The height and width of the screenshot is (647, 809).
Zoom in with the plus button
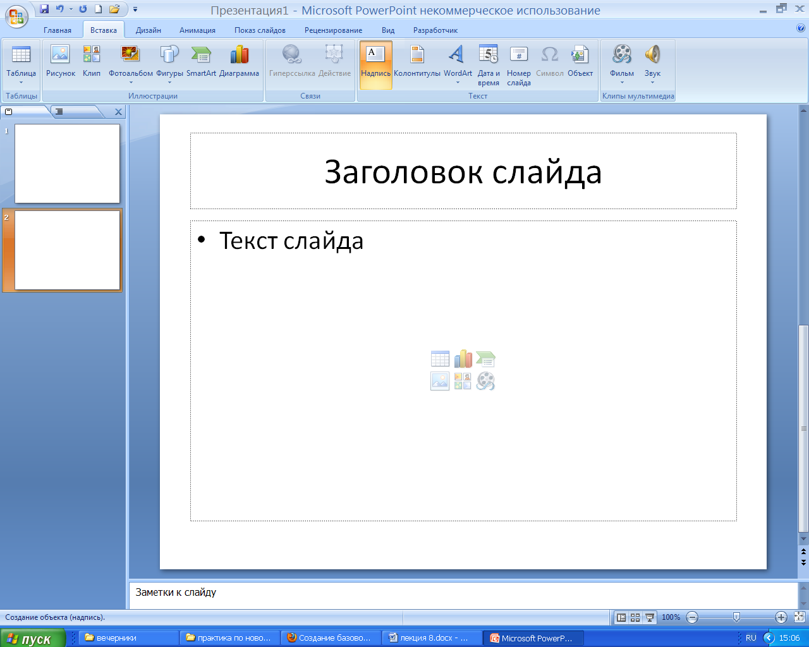pyautogui.click(x=781, y=617)
